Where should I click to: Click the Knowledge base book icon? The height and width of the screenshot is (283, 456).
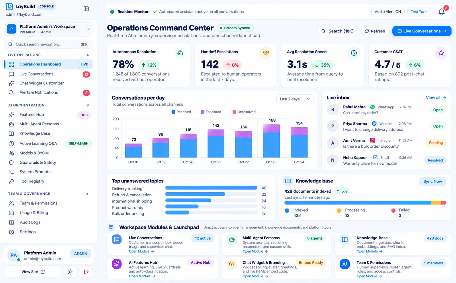click(x=288, y=181)
